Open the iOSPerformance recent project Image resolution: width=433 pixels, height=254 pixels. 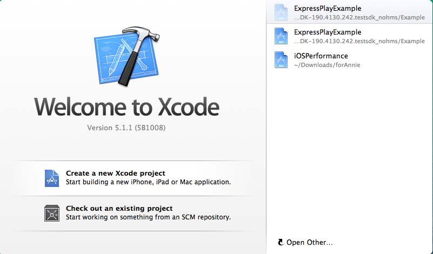tap(321, 56)
